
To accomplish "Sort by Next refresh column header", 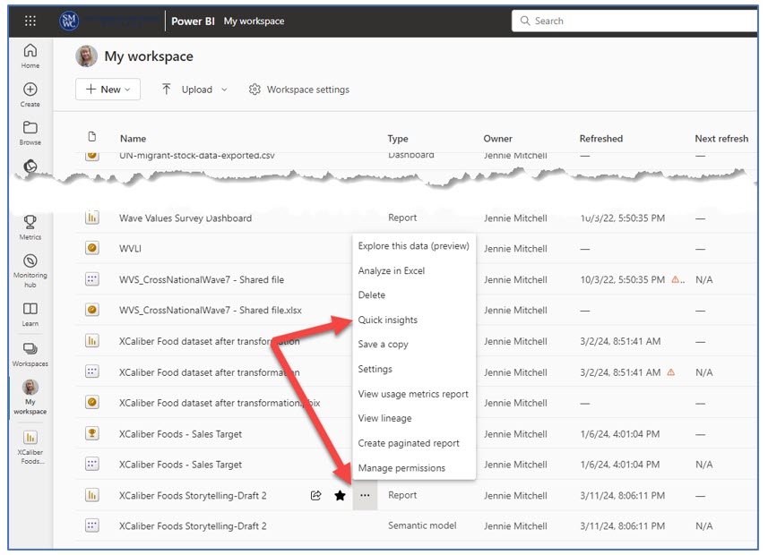I will click(721, 139).
